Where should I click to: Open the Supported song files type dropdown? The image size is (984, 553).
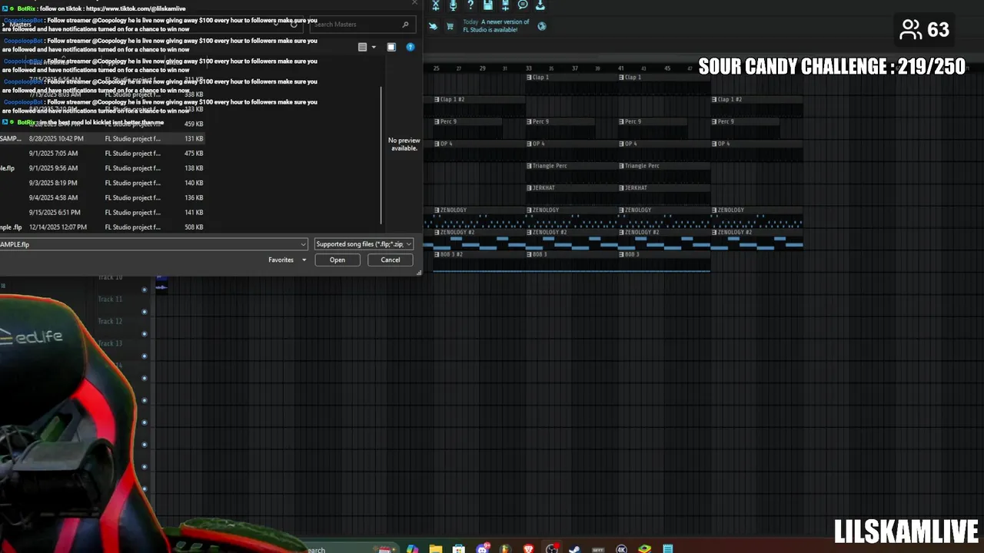[364, 244]
